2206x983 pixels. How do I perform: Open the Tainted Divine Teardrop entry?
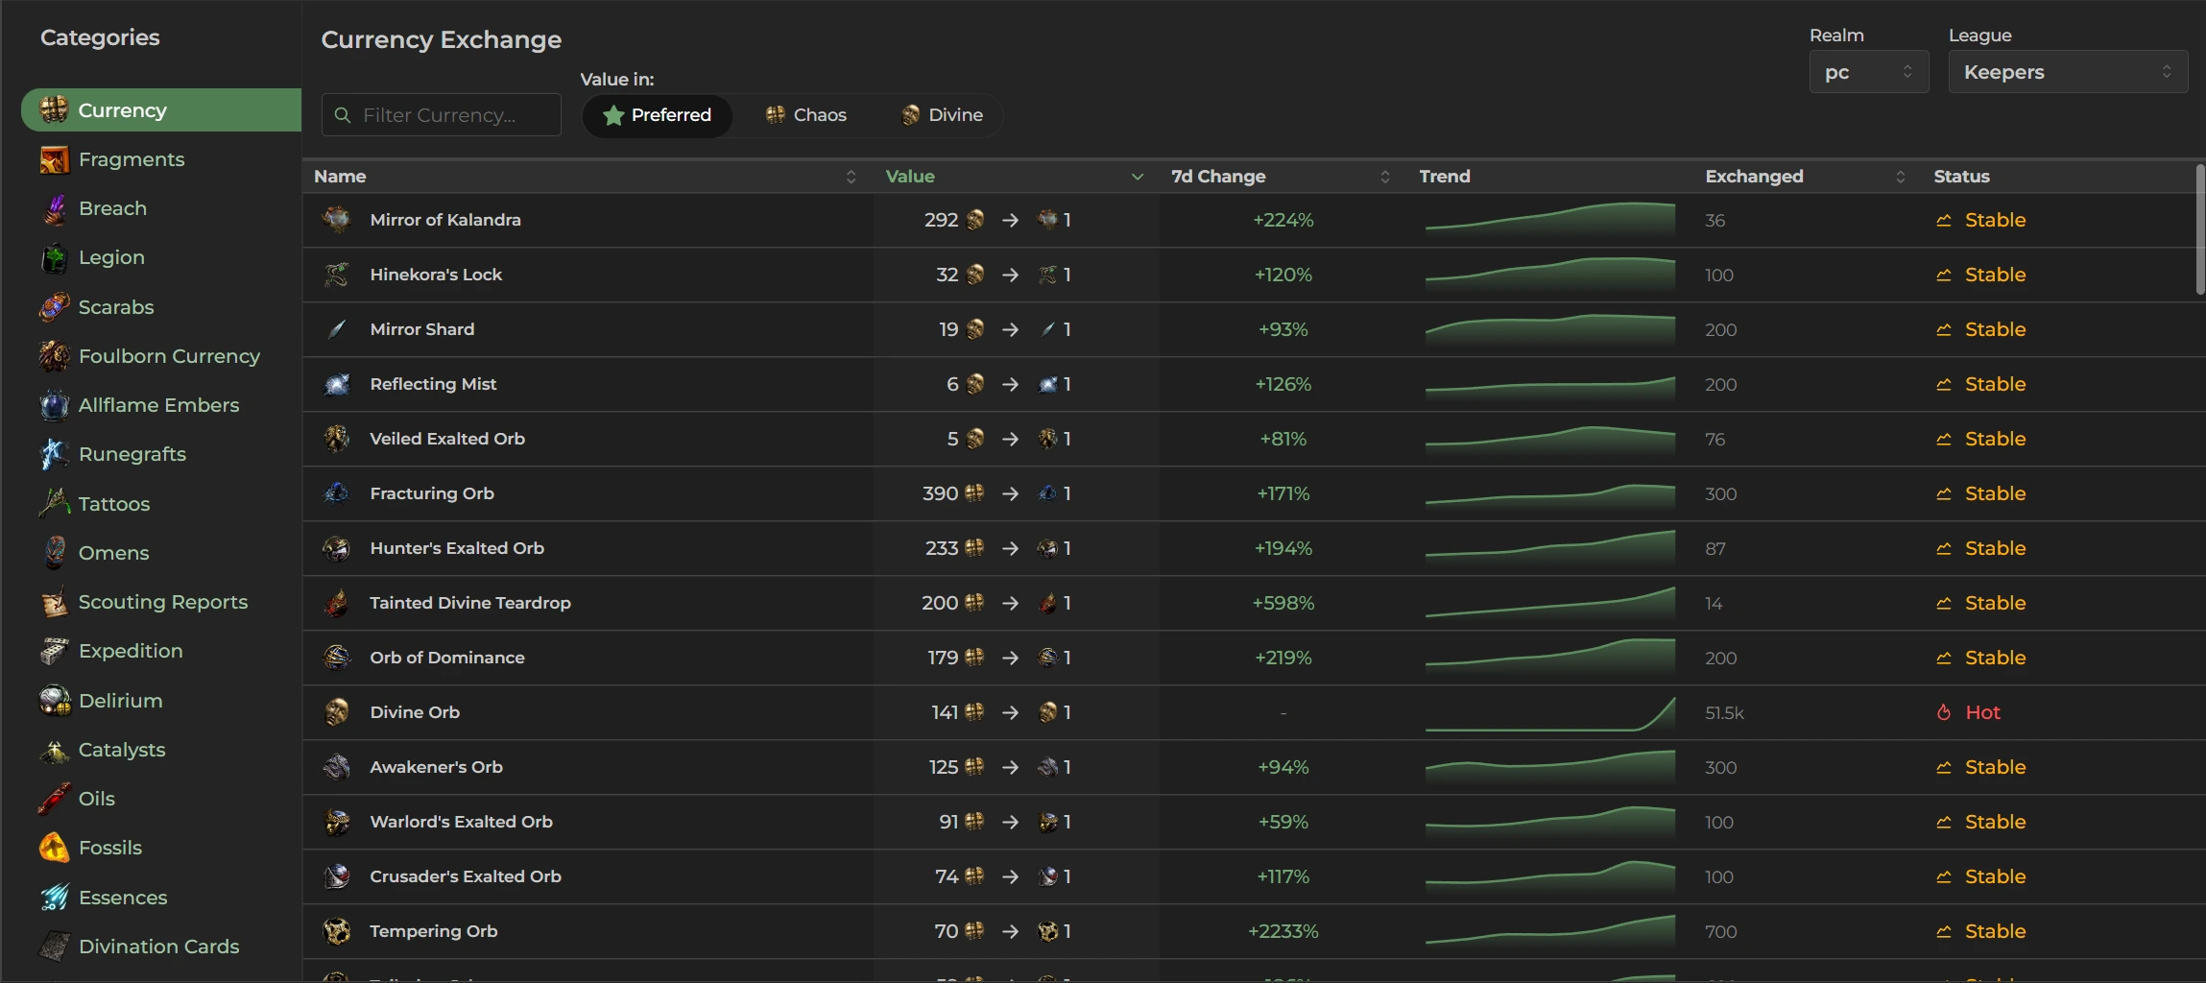click(469, 603)
